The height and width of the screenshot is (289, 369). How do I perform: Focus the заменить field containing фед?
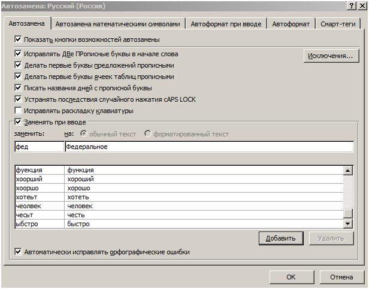[40, 147]
